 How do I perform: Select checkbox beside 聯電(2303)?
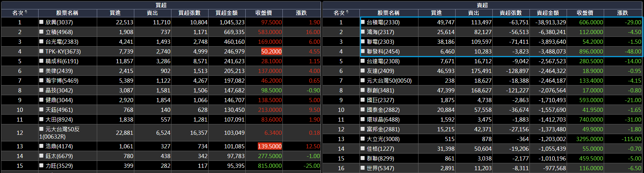coord(363,41)
